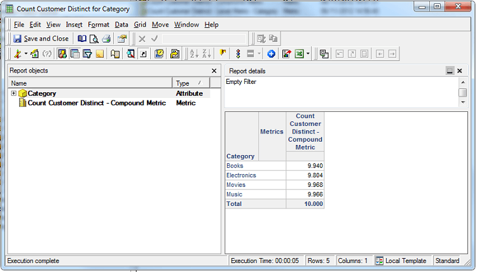477x272 pixels.
Task: Click the open book icon
Action: (x=82, y=39)
